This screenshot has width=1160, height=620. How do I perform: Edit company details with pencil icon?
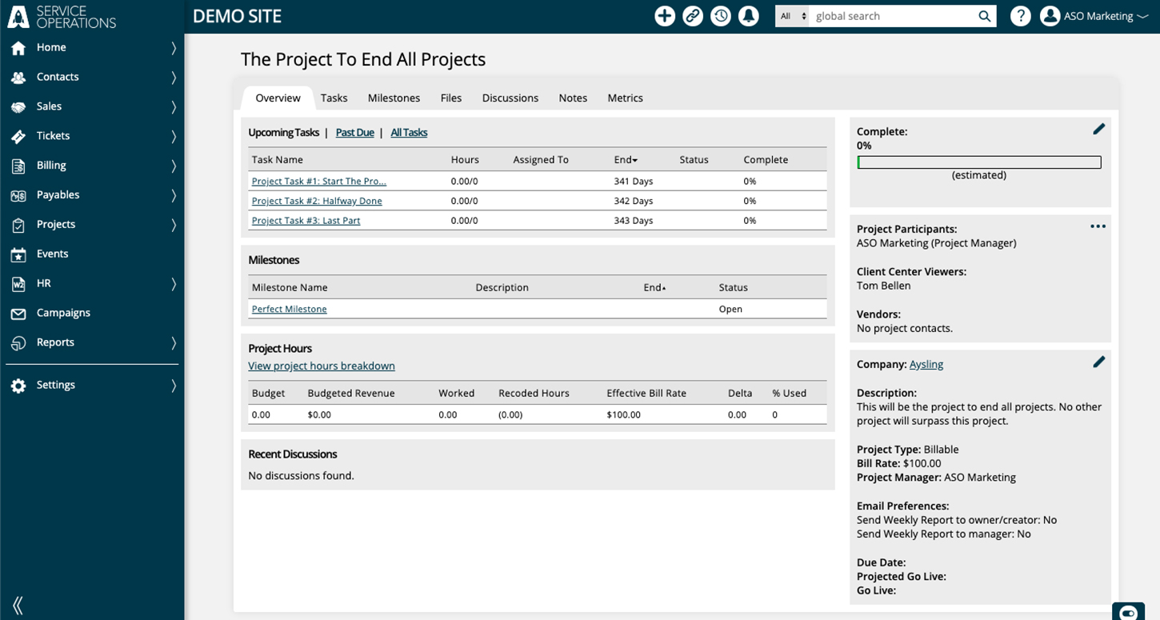coord(1098,362)
